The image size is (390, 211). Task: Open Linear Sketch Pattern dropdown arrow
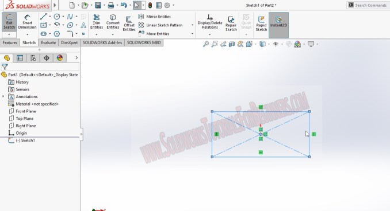192,25
